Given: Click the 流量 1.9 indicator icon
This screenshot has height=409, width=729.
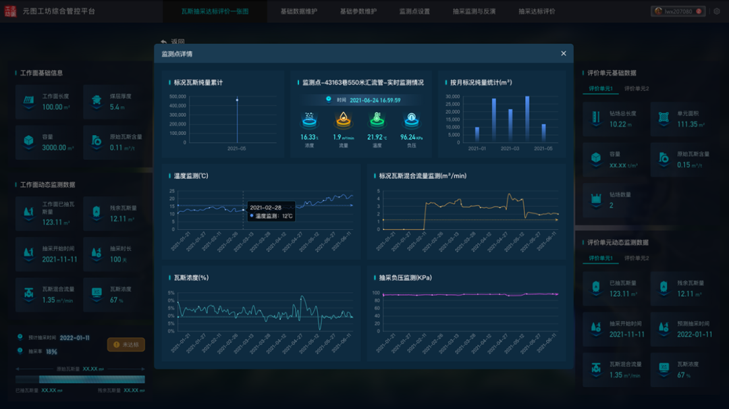Looking at the screenshot, I should tap(343, 120).
